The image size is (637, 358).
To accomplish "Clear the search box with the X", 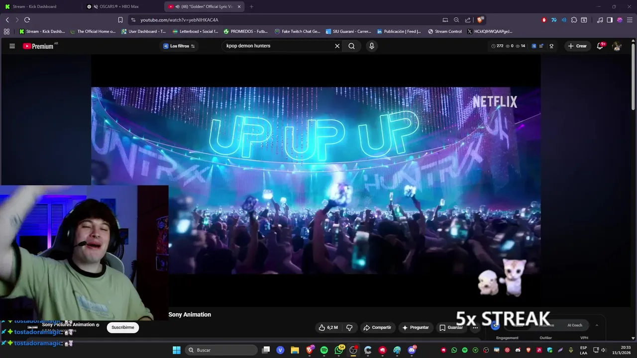I will click(337, 46).
